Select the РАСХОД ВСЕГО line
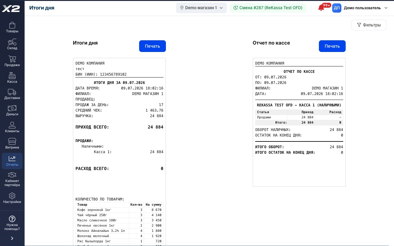This screenshot has width=394, height=246. tap(119, 169)
